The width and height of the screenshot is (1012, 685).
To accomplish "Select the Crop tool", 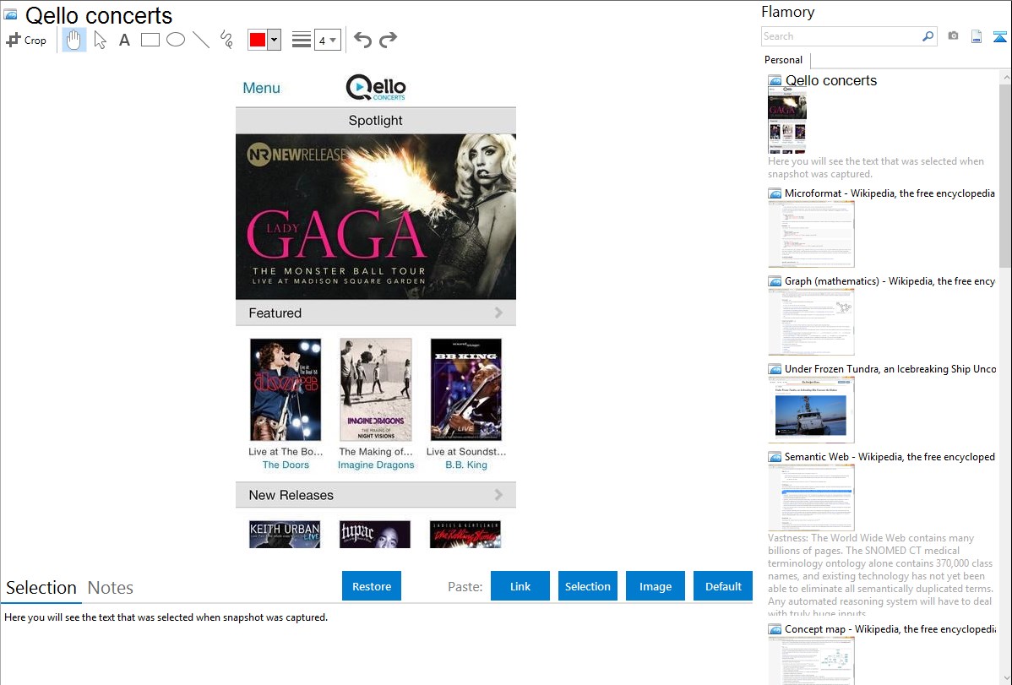I will [26, 40].
